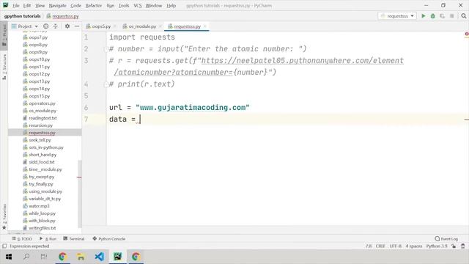Click the Stop process icon
Screen dimensions: 469x264
[x=452, y=16]
